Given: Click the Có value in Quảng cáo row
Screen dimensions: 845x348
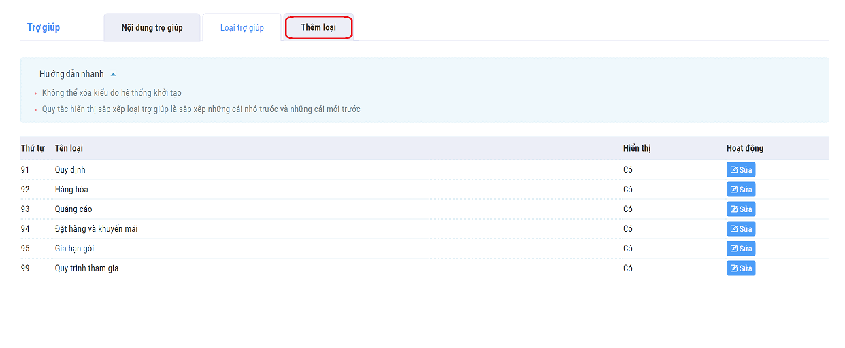Looking at the screenshot, I should point(627,209).
